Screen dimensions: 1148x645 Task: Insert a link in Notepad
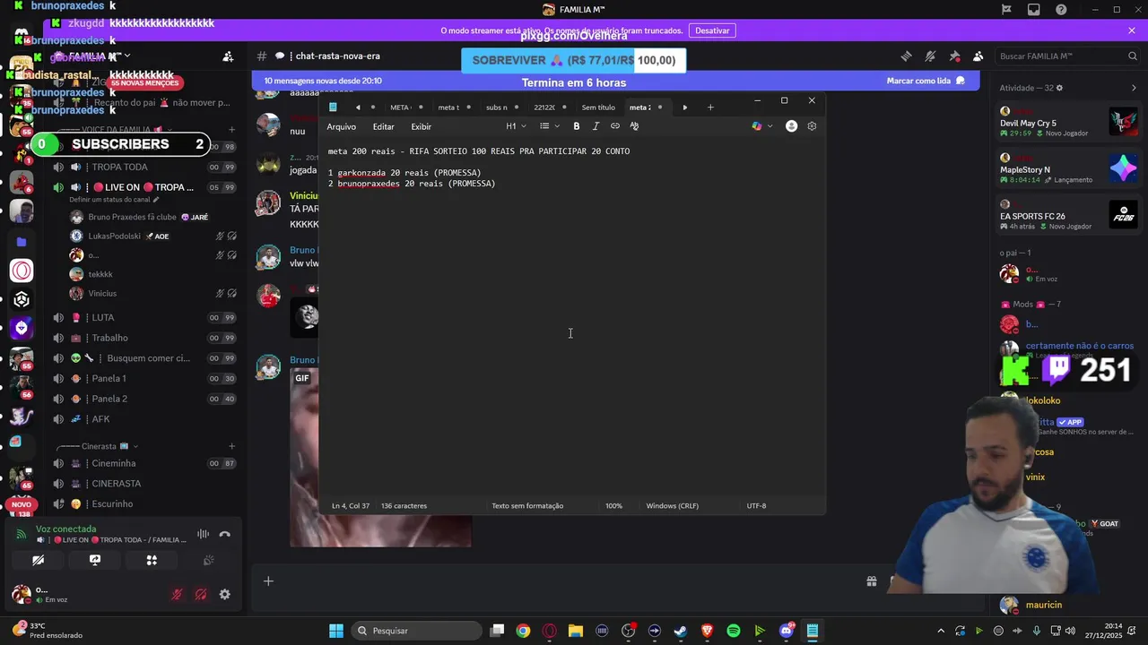point(615,126)
